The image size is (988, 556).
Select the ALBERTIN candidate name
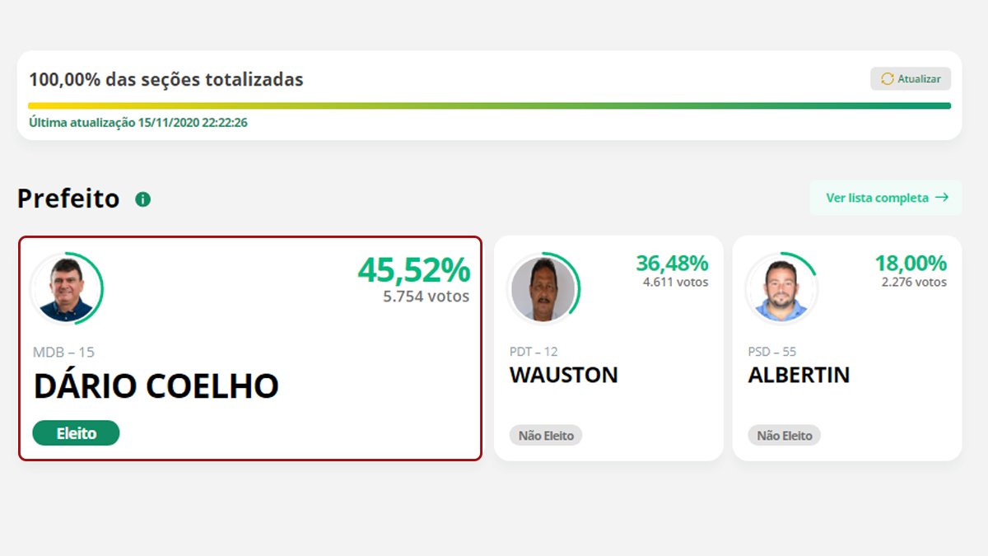799,375
